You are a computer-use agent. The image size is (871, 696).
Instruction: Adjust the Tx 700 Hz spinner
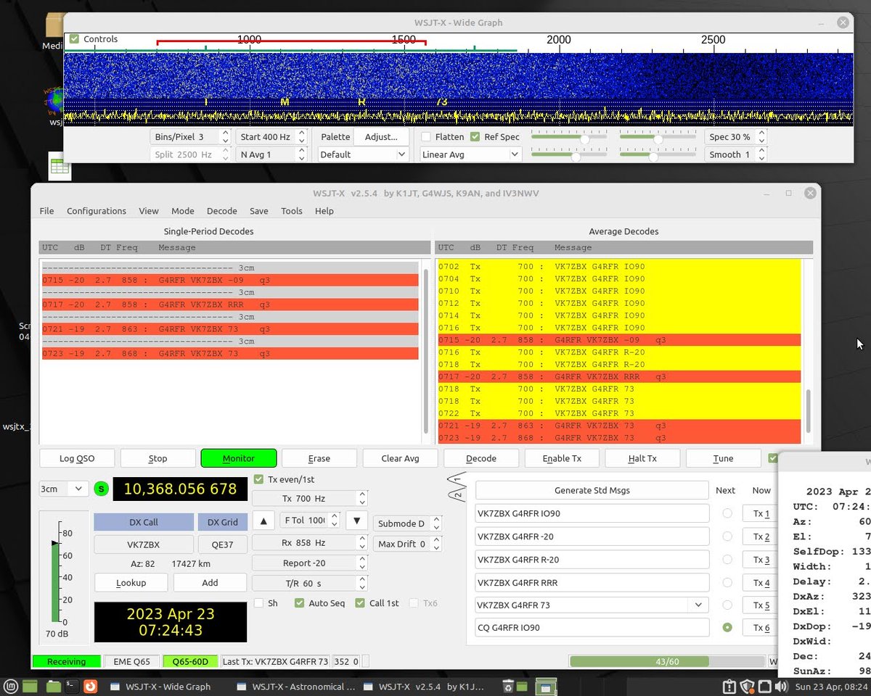click(361, 499)
